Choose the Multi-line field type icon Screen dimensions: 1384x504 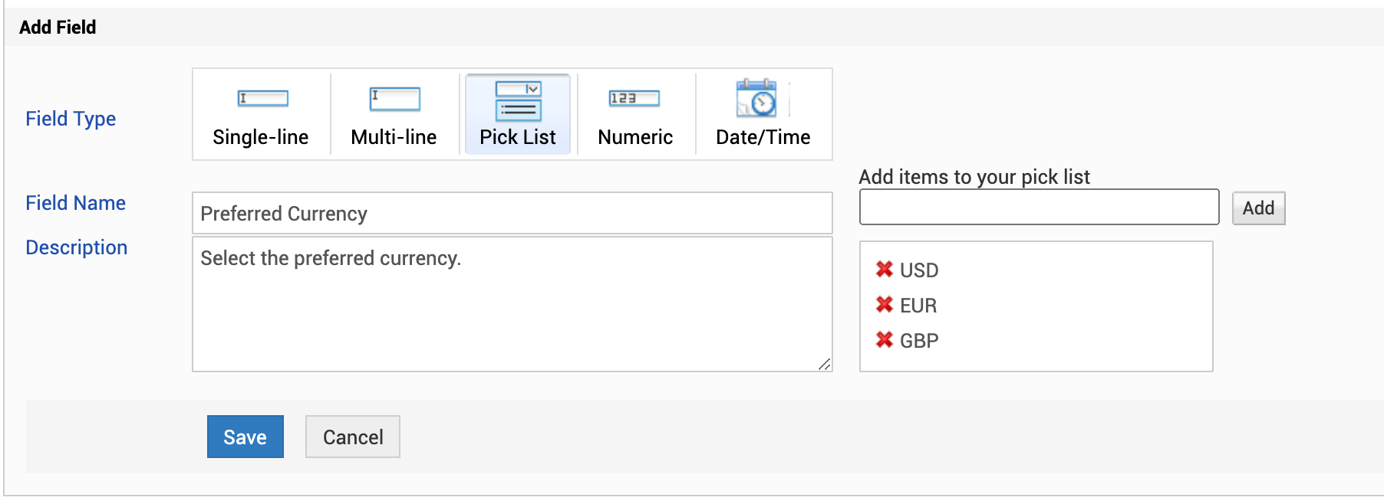tap(394, 99)
